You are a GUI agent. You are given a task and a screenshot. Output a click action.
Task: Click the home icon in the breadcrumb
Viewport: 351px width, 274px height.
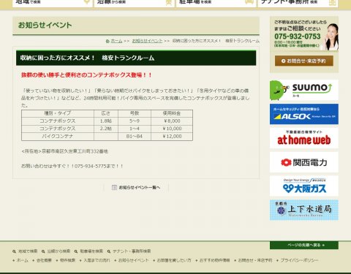tap(107, 41)
